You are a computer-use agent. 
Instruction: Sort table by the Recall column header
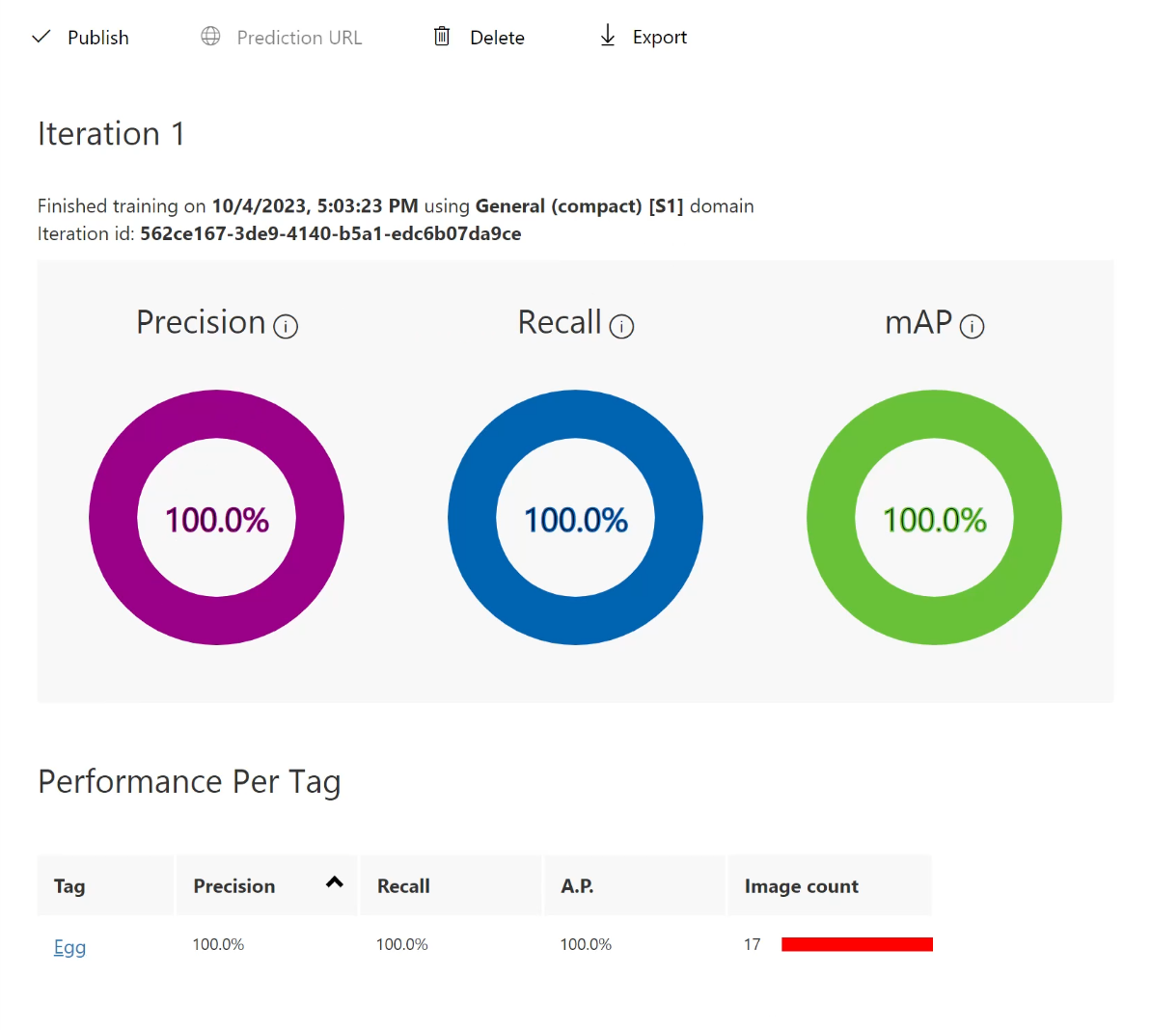403,886
